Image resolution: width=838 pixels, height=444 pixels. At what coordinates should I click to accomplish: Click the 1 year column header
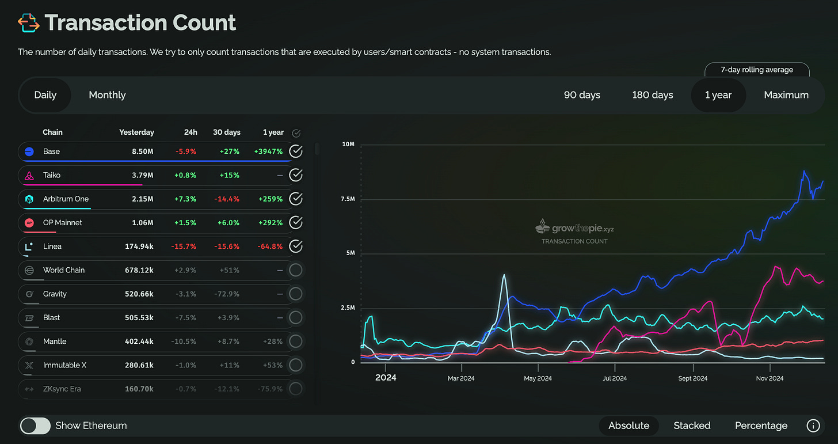[x=273, y=132]
